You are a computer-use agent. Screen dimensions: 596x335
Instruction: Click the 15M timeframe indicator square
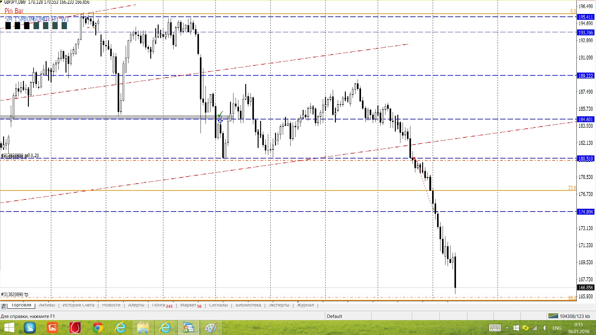coord(17,26)
